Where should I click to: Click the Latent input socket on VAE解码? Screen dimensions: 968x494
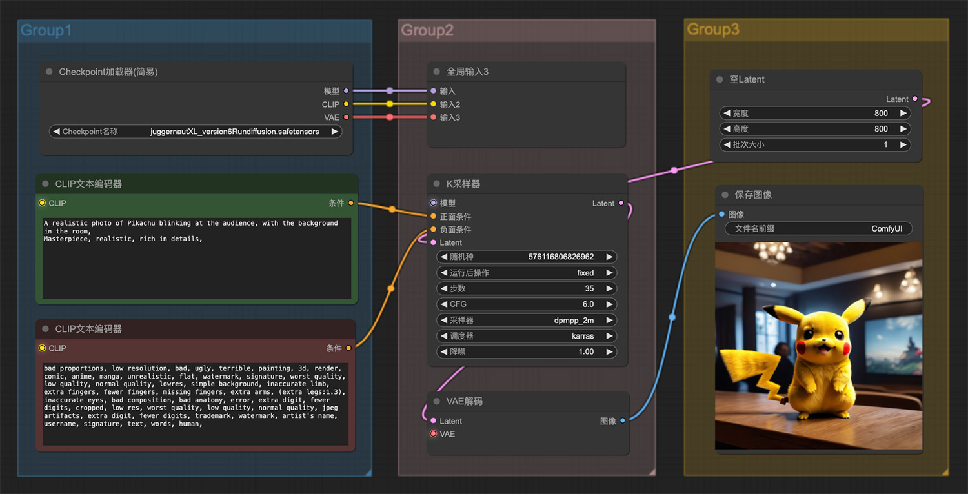[x=433, y=420]
